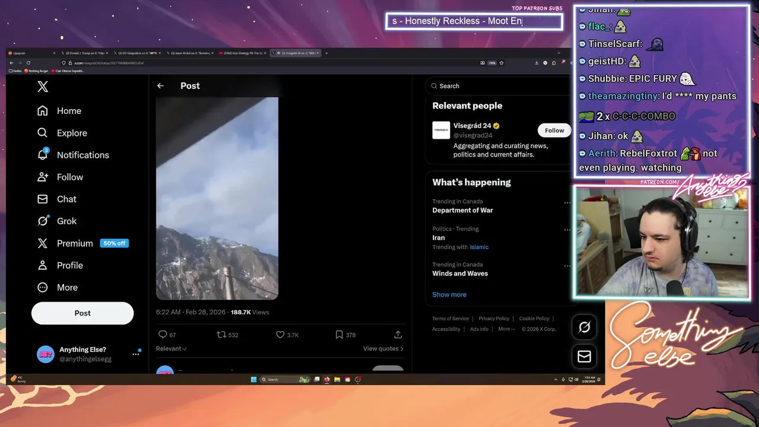This screenshot has width=759, height=427.
Task: Open Grok from the sidebar
Action: 56,221
